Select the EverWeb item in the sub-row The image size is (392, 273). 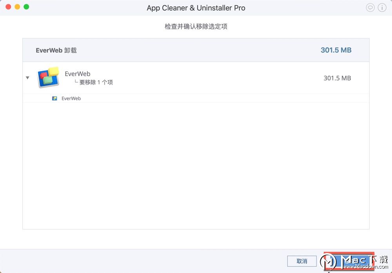(x=196, y=98)
